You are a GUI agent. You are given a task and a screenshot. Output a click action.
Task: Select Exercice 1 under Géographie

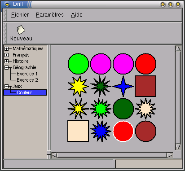click(x=27, y=74)
